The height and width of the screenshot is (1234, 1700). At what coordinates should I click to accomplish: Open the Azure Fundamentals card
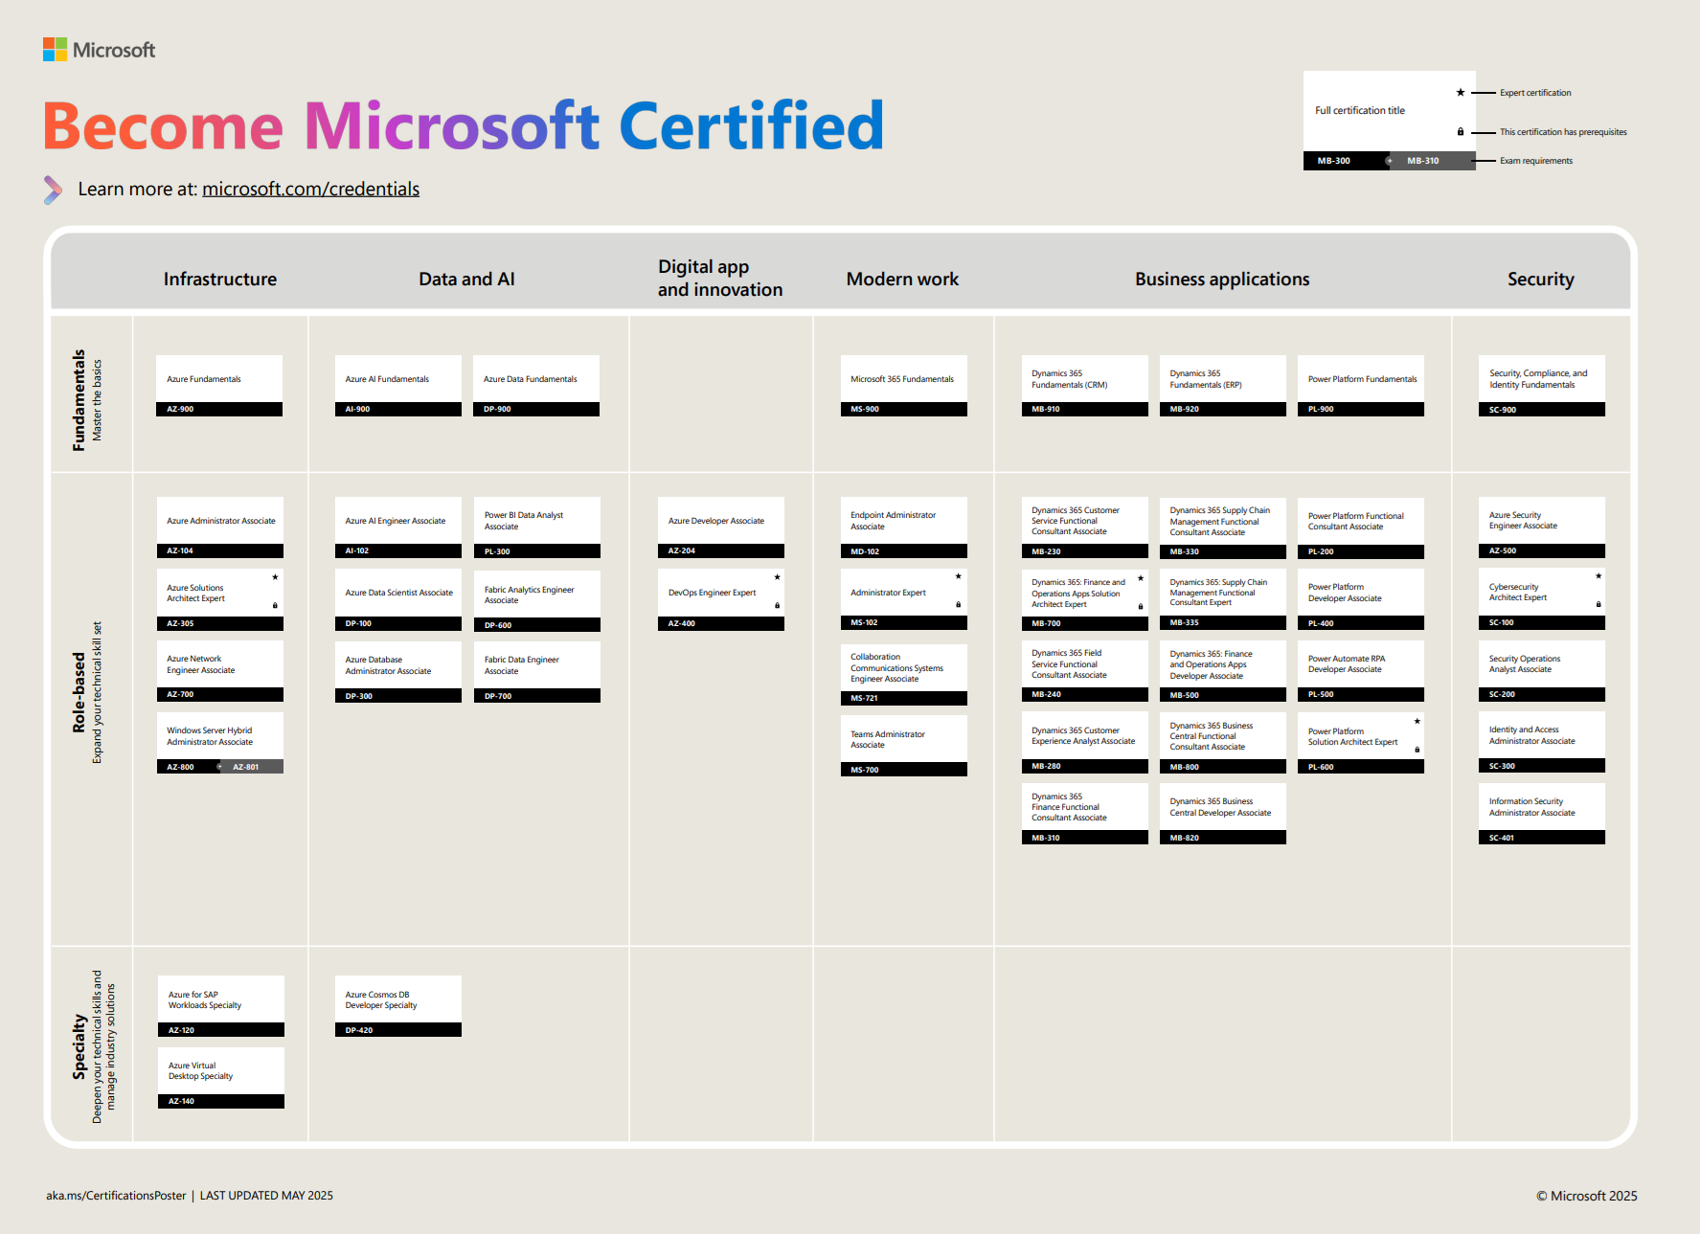[x=219, y=385]
